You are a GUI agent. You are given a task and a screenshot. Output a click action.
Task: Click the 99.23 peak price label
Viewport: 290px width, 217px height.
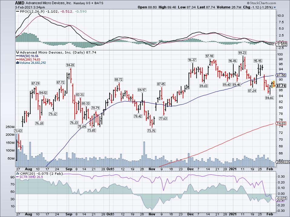click(x=242, y=53)
